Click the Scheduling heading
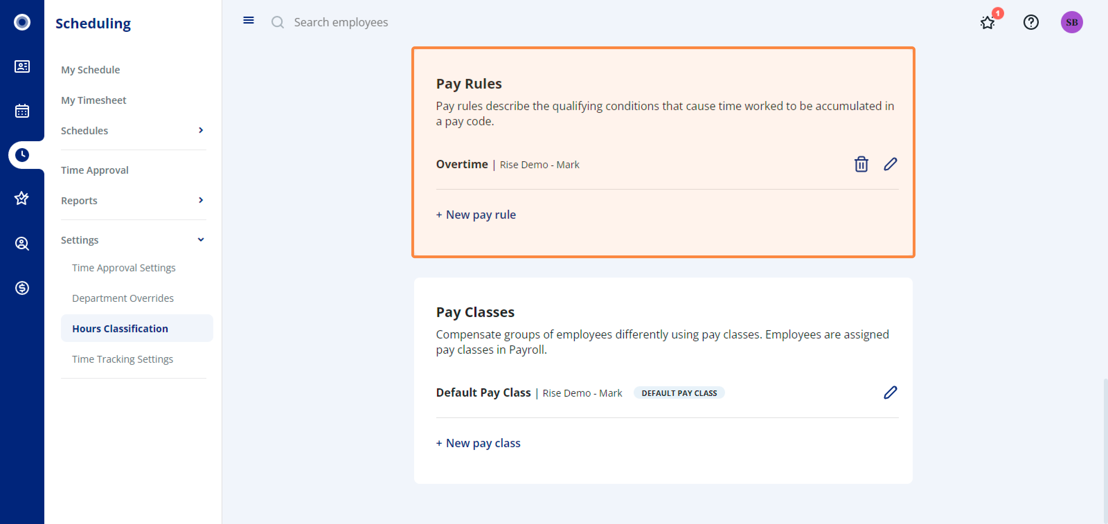The image size is (1108, 524). 93,23
